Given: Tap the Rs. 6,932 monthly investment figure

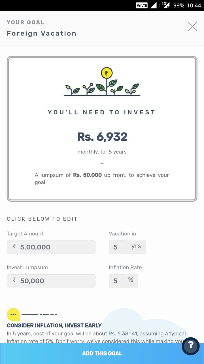Looking at the screenshot, I should pyautogui.click(x=102, y=137).
